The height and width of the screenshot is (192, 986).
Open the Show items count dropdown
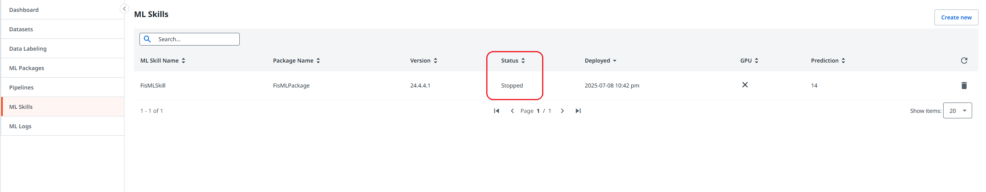pos(957,111)
